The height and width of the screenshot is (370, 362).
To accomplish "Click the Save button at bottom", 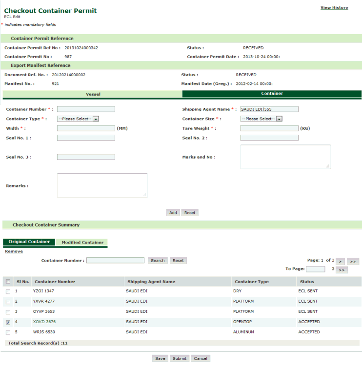I will pyautogui.click(x=160, y=358).
